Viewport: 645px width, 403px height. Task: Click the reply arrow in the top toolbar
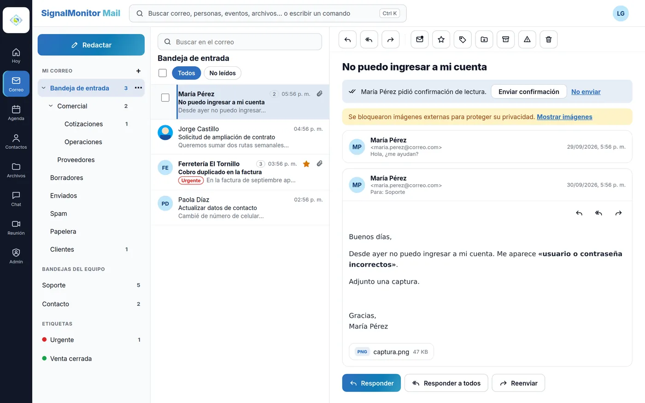tap(347, 40)
